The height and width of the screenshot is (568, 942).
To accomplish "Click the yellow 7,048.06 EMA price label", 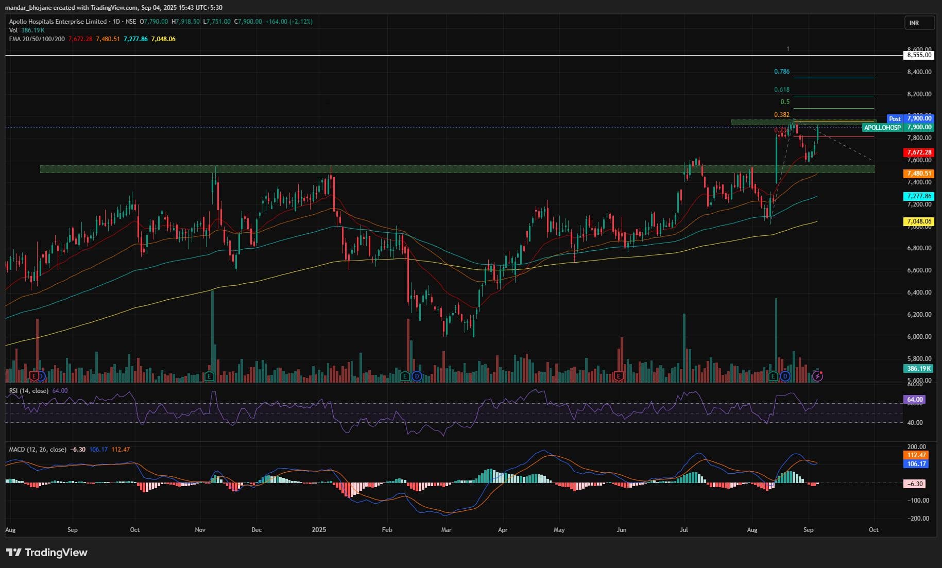I will [x=919, y=221].
